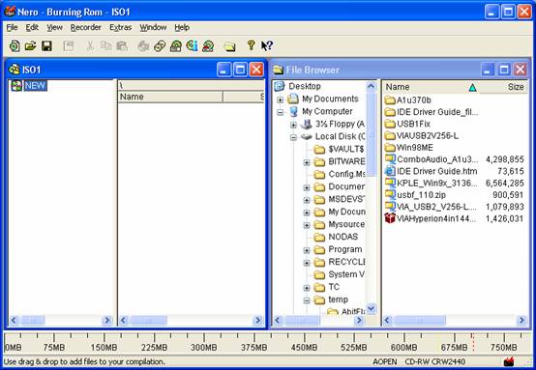Click the Cut scissors toolbar icon
This screenshot has width=536, height=370.
pyautogui.click(x=90, y=45)
